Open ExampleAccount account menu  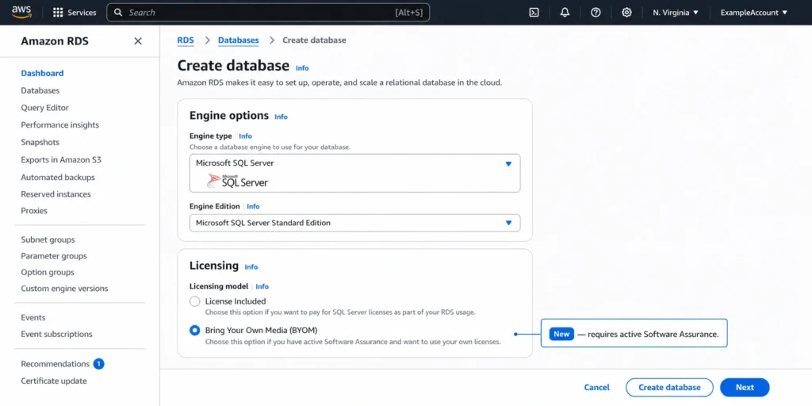pyautogui.click(x=754, y=13)
